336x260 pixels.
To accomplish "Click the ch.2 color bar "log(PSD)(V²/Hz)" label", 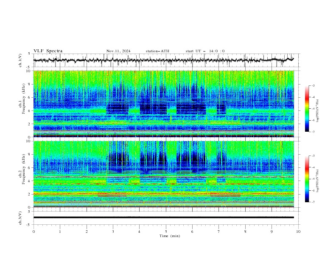I will pyautogui.click(x=318, y=181).
